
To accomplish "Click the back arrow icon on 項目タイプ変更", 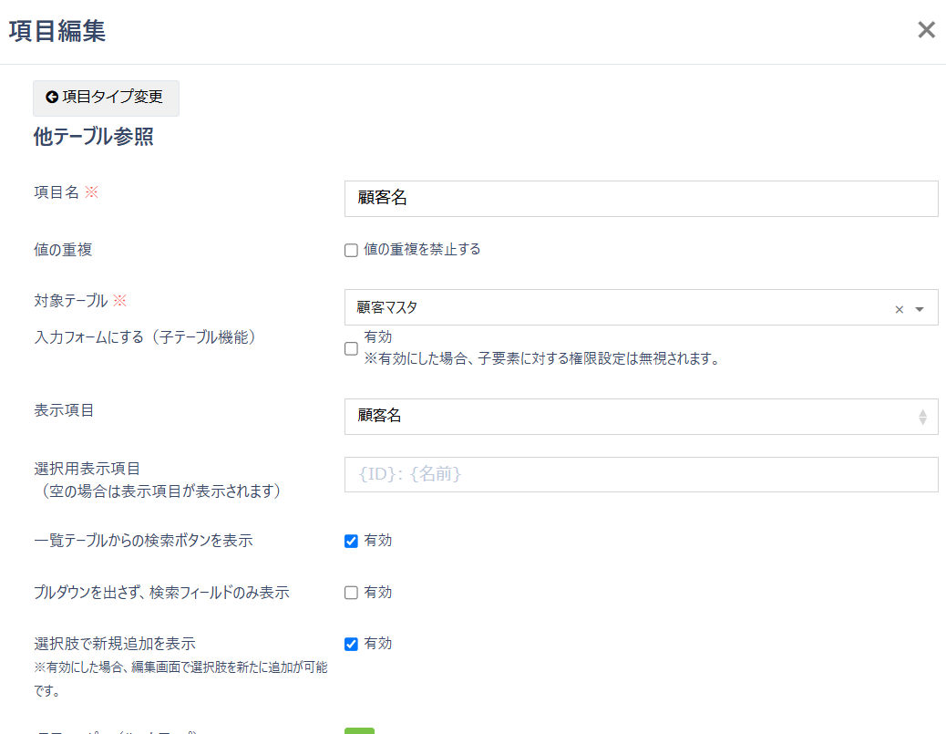I will click(51, 98).
